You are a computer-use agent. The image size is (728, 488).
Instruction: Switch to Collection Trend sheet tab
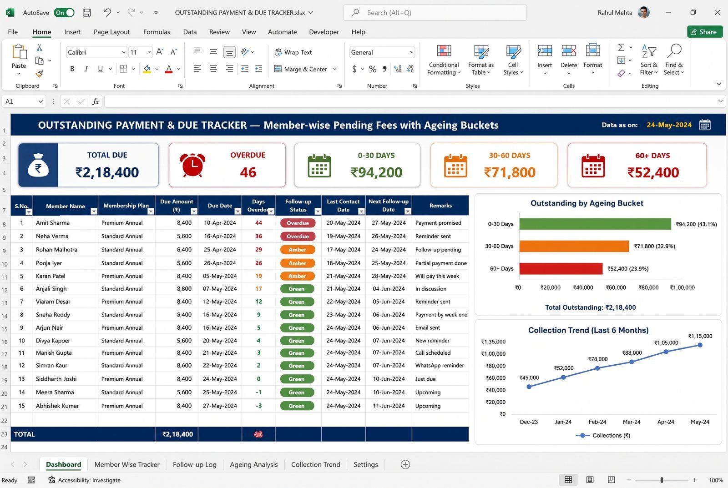(316, 464)
